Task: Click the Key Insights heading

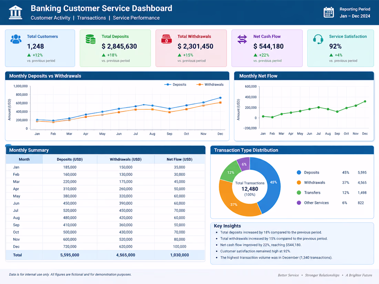Action: pyautogui.click(x=227, y=226)
